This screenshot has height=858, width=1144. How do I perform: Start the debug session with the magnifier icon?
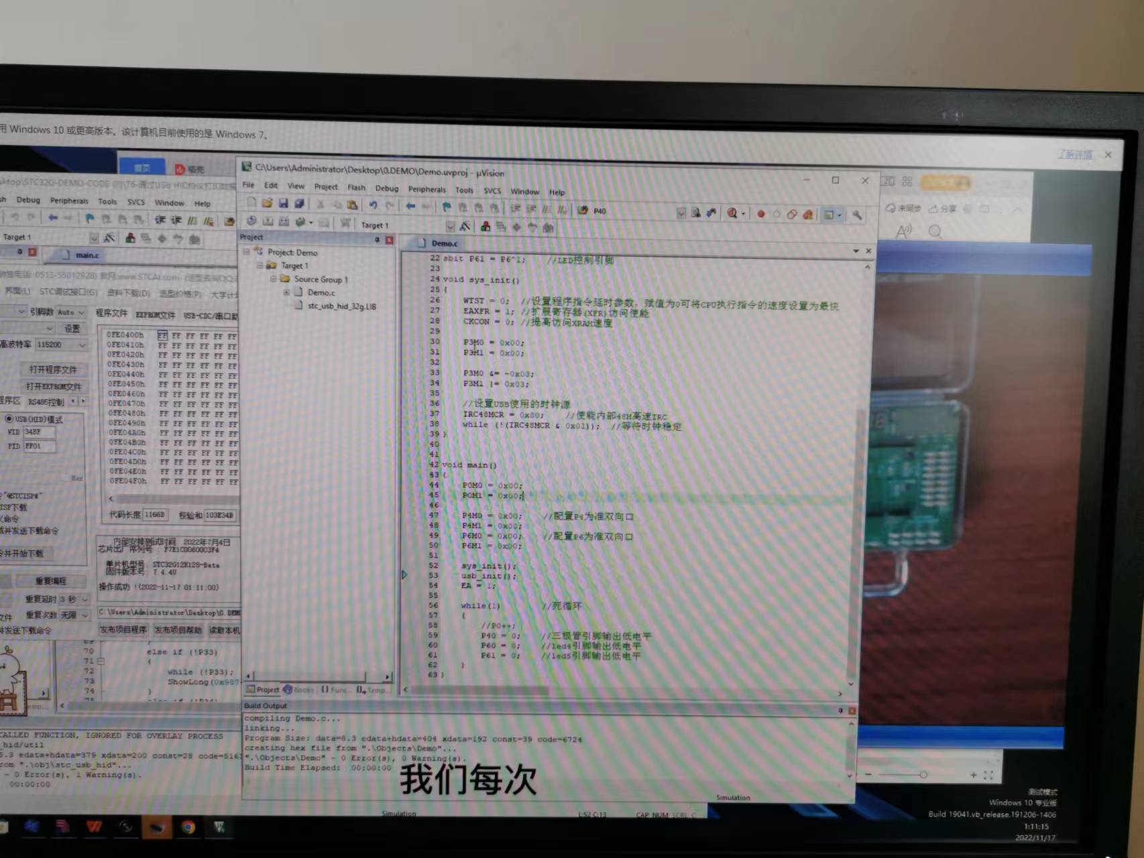[732, 213]
